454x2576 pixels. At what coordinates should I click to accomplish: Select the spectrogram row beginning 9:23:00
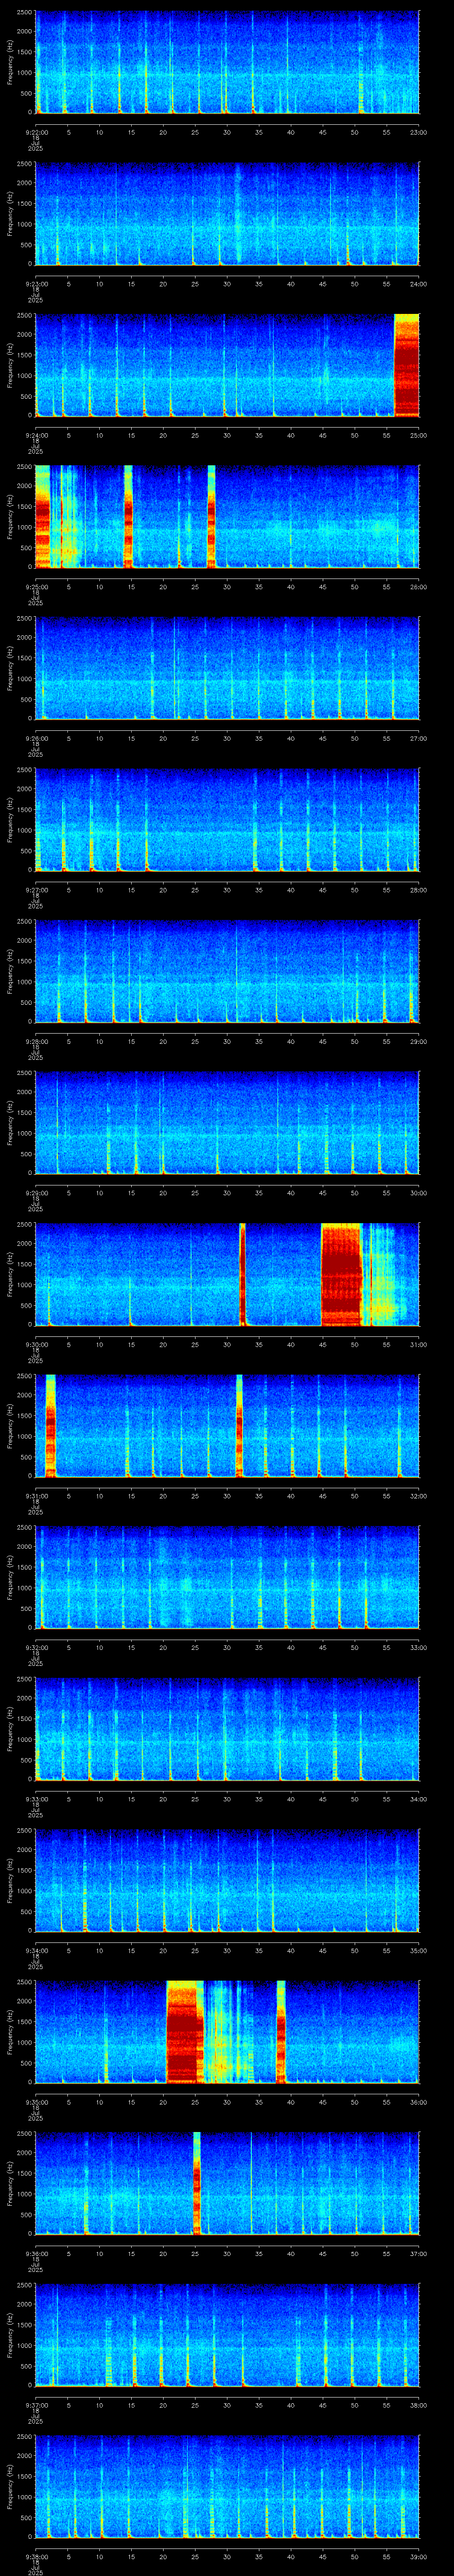227,214
